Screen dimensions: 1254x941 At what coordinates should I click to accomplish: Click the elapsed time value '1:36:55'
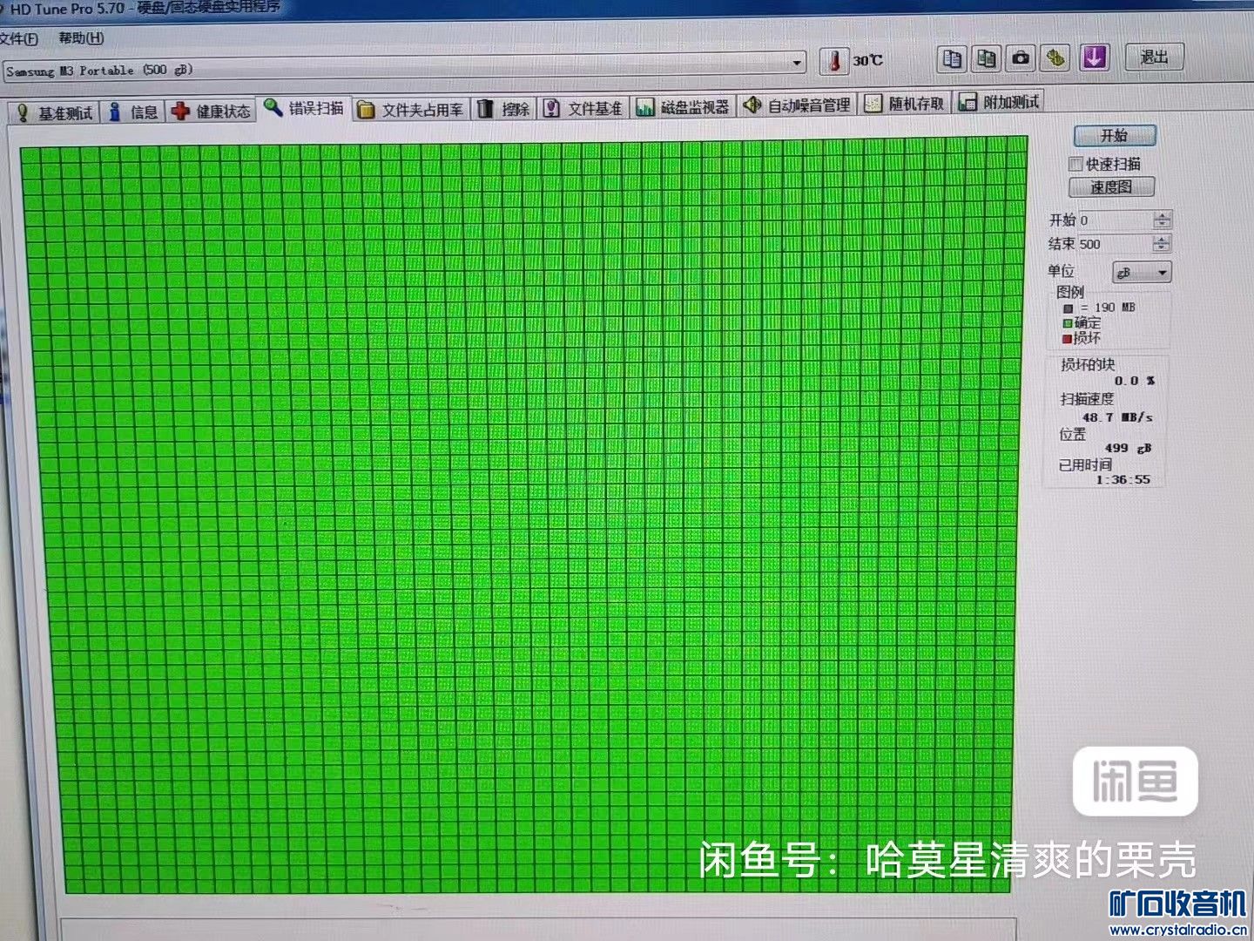pos(1123,479)
